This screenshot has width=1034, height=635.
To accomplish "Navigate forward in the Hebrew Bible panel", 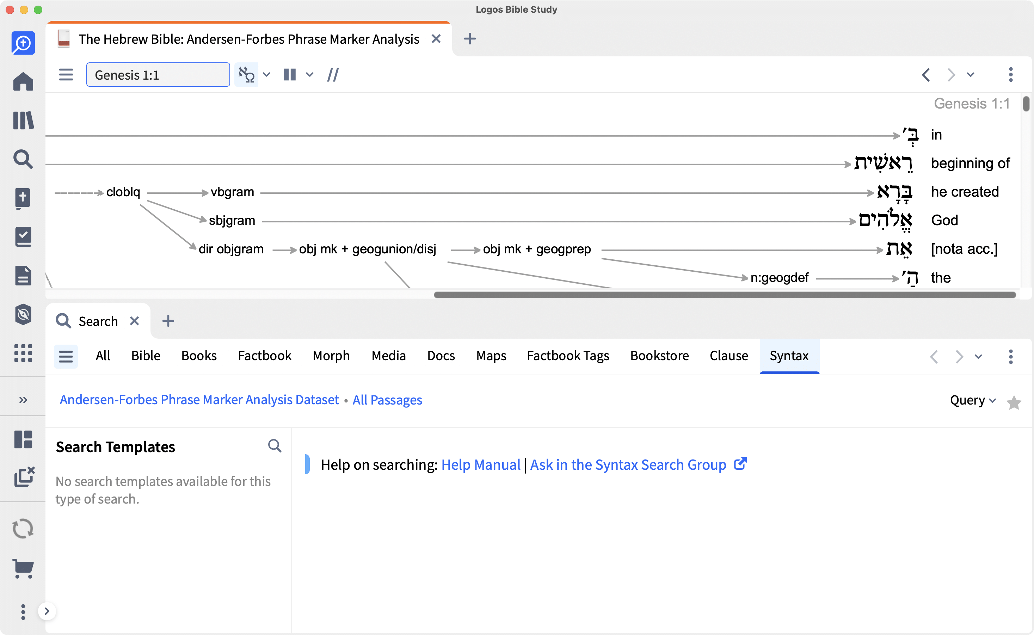I will pyautogui.click(x=951, y=75).
